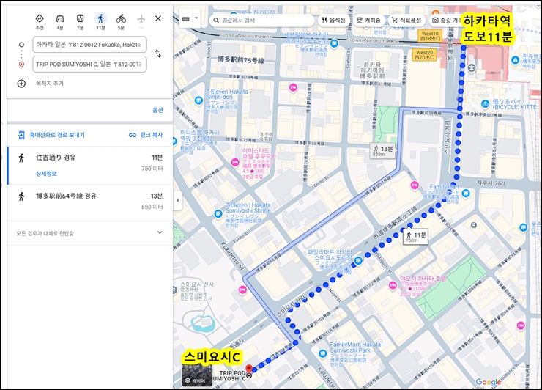The width and height of the screenshot is (542, 390).
Task: Open FamilyMart Hakata Sumiyoshi Park marker
Action: coord(322,354)
